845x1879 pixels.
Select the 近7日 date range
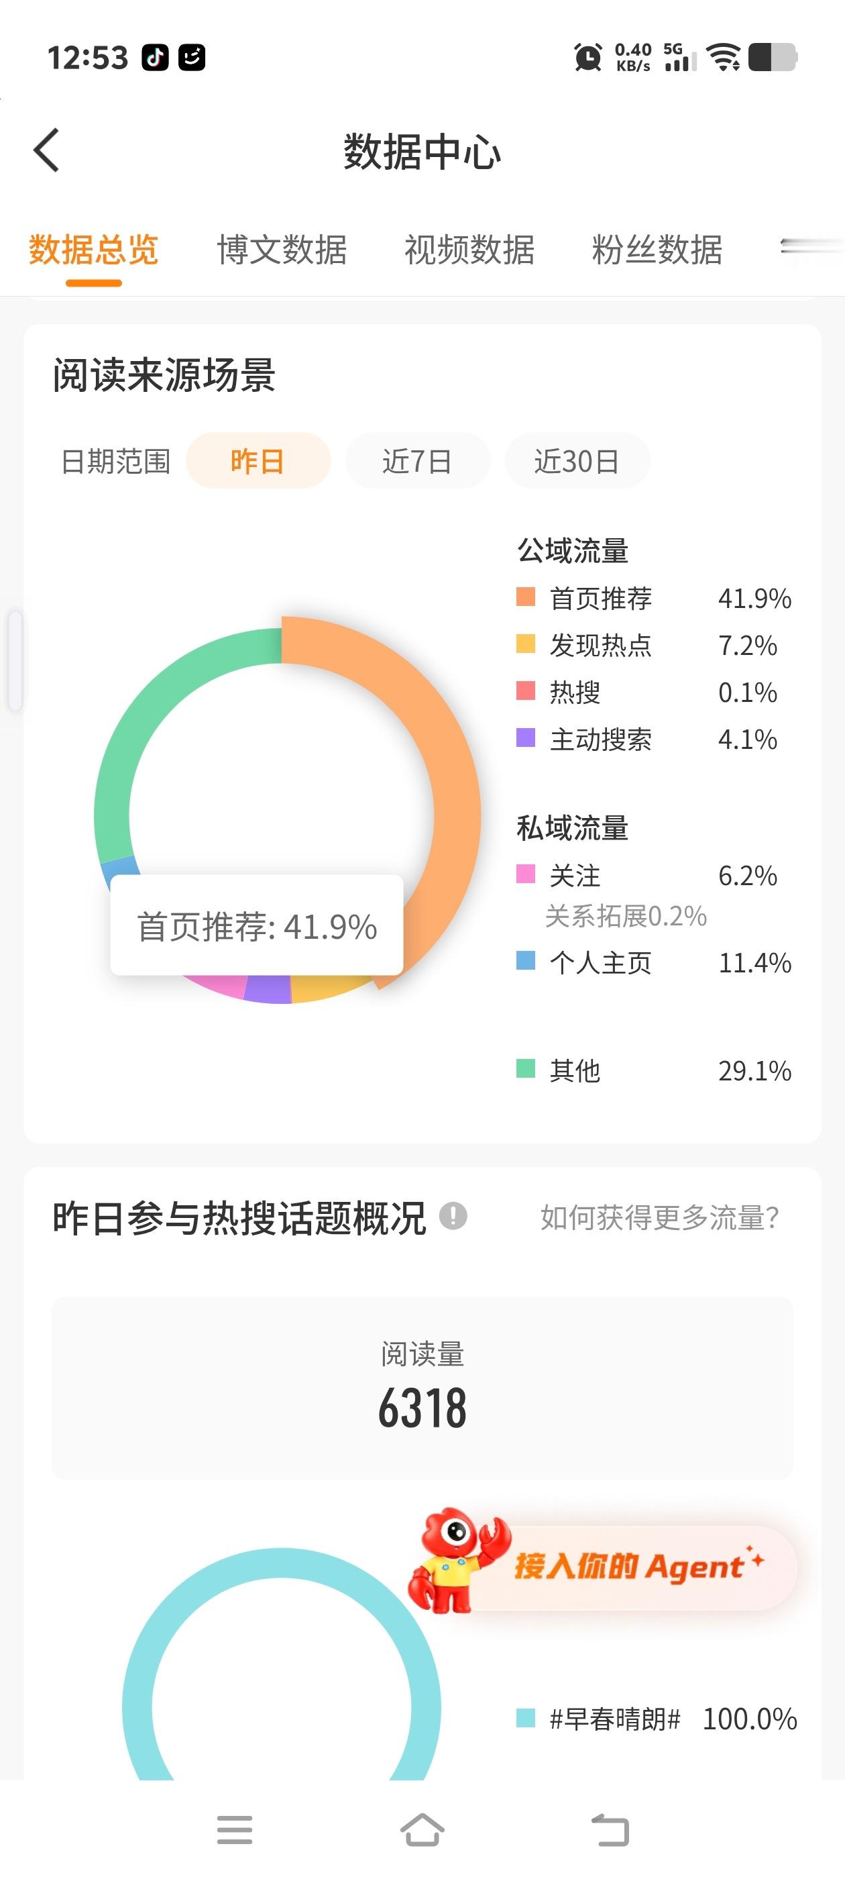click(x=417, y=461)
